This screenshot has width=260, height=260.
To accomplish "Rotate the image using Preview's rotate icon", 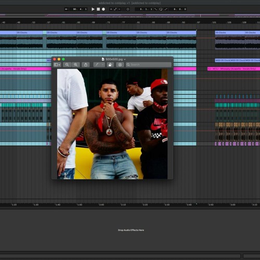I will tap(110, 64).
